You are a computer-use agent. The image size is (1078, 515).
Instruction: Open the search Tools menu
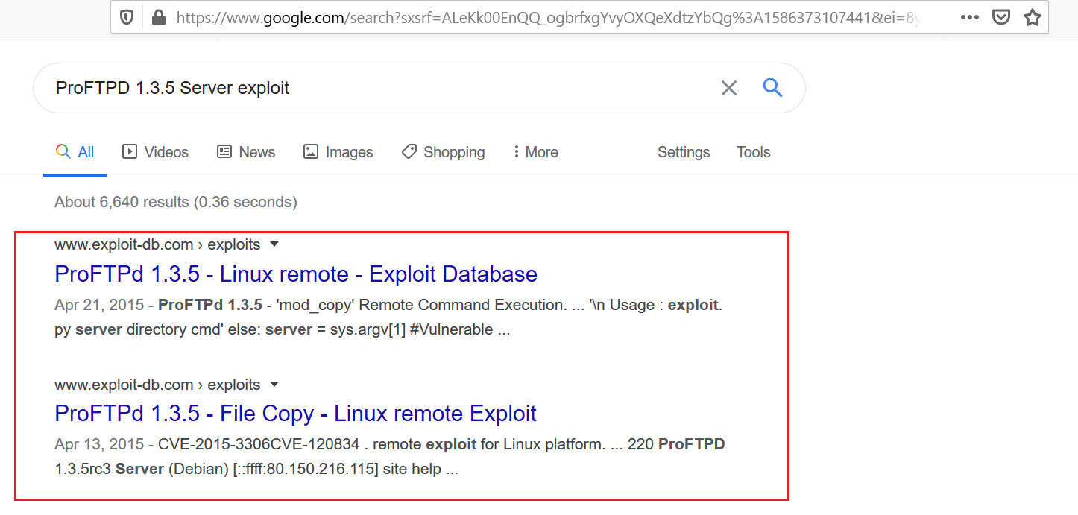753,152
